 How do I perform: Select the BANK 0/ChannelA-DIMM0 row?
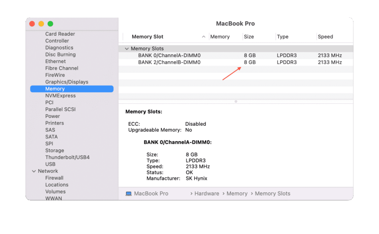point(236,55)
